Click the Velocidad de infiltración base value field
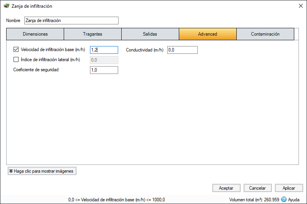This screenshot has width=307, height=204. 104,50
